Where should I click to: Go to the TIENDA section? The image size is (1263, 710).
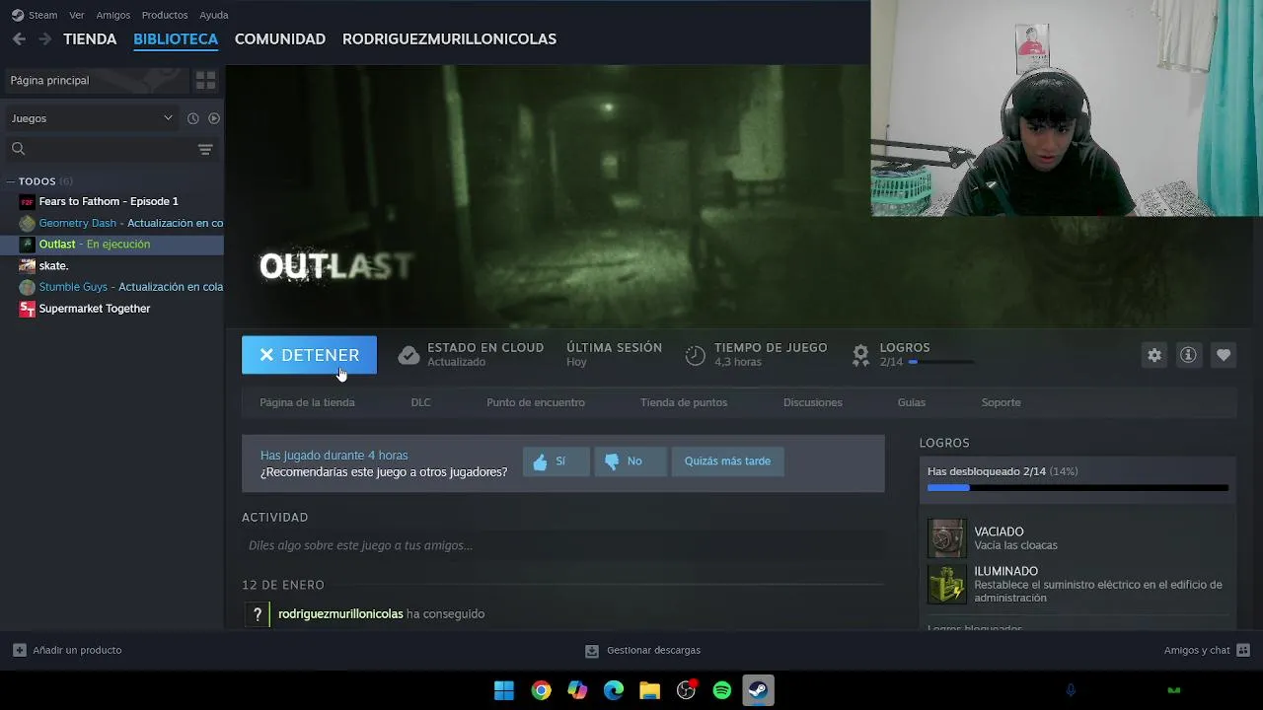coord(90,38)
